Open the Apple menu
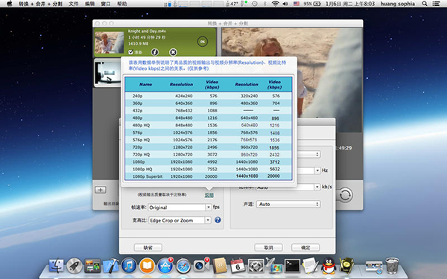 [x=10, y=4]
